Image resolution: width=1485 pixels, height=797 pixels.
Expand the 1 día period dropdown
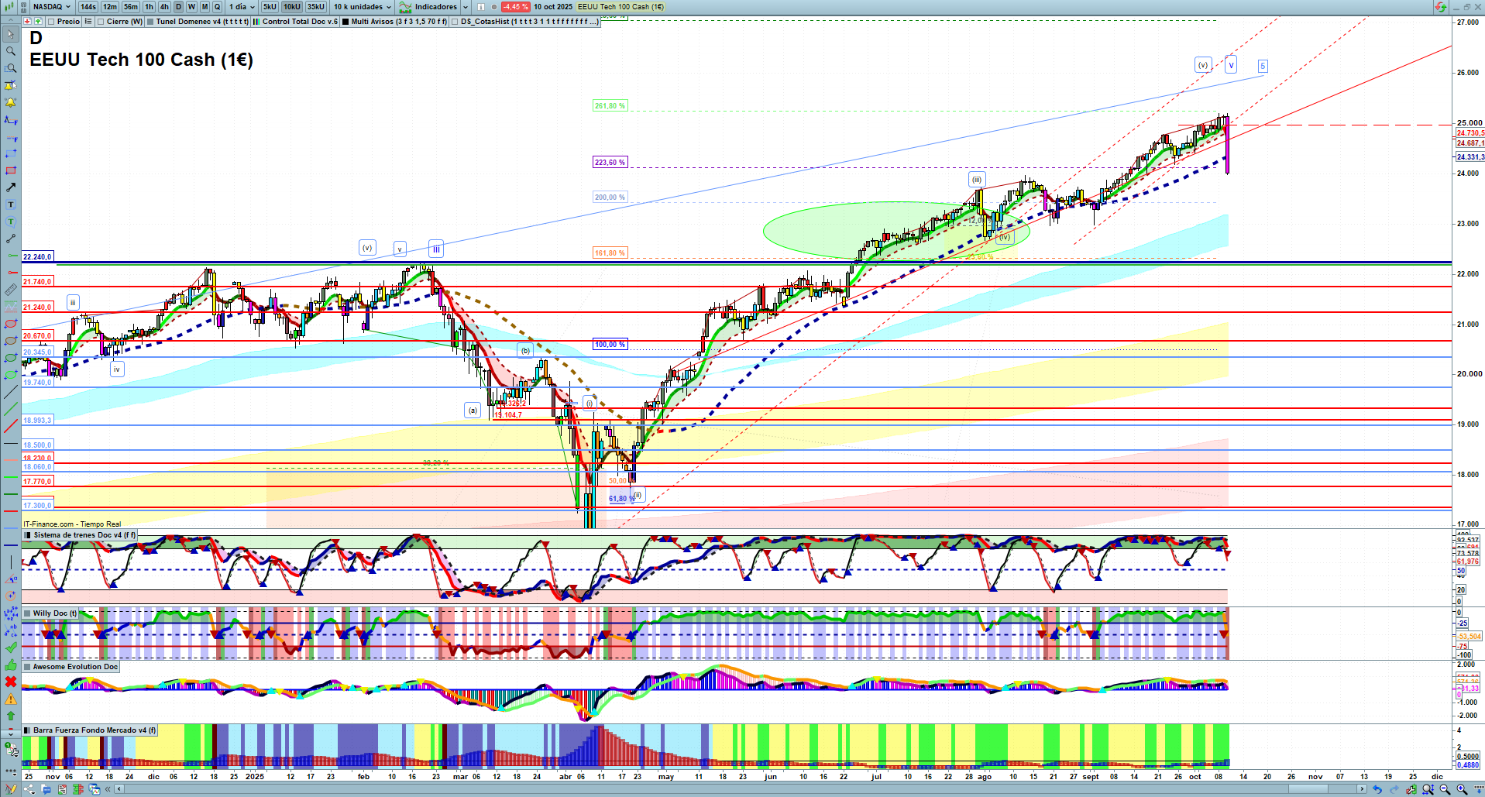(241, 7)
